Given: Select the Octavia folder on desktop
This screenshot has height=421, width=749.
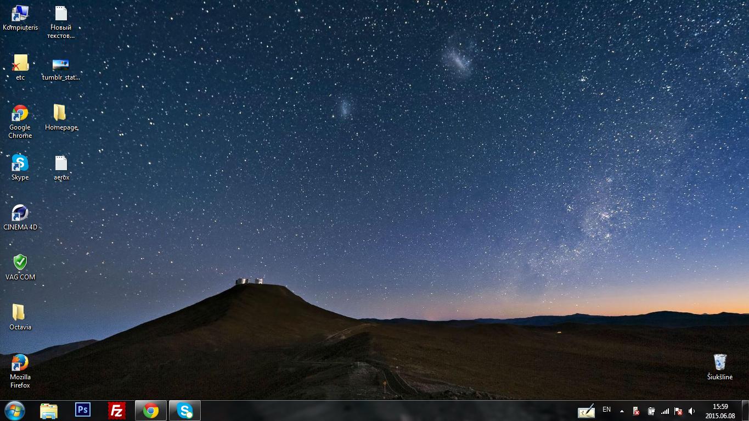Looking at the screenshot, I should tap(20, 317).
